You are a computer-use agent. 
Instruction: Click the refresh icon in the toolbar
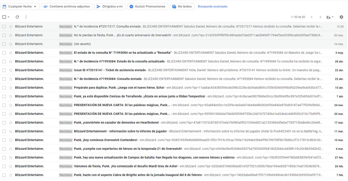pos(17,17)
